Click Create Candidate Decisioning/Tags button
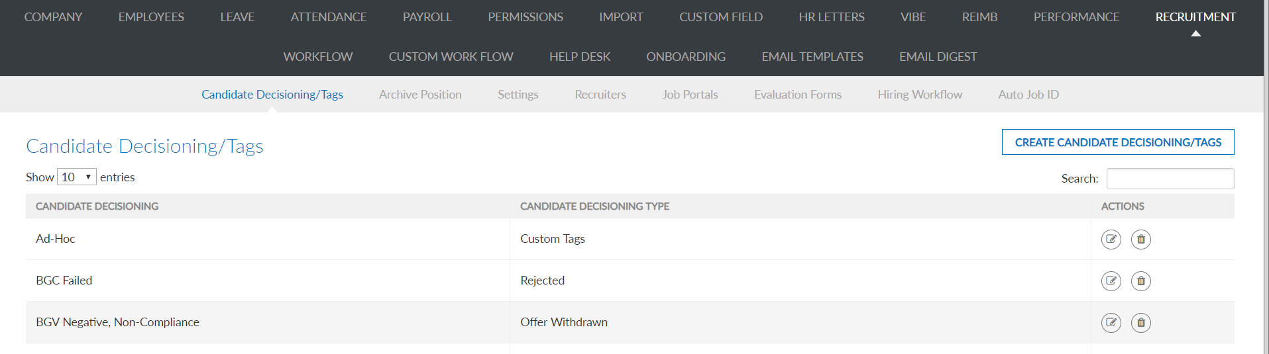 pyautogui.click(x=1118, y=142)
